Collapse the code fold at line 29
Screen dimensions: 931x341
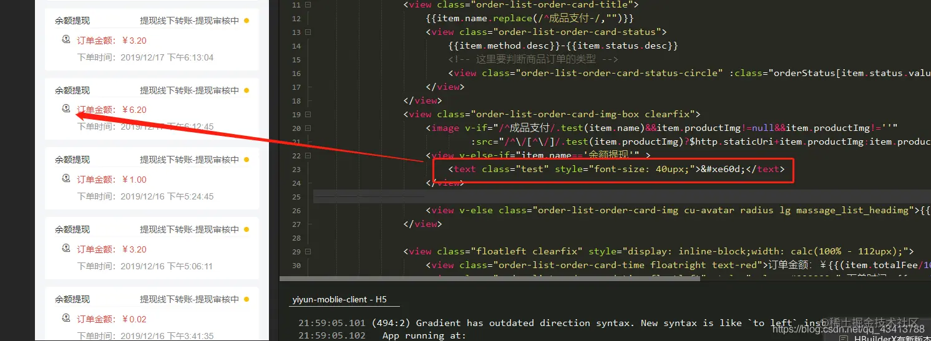[308, 252]
